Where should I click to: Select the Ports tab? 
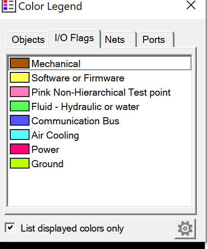pos(156,39)
